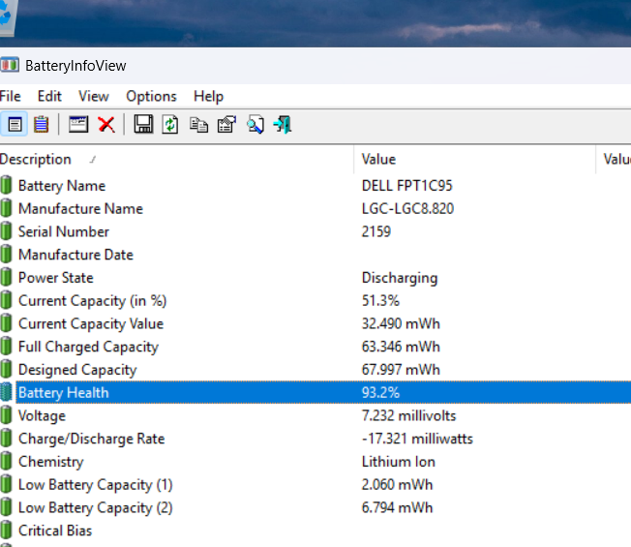Screen dimensions: 631x547
Task: Click the 6.794 mWh value
Action: pos(397,507)
